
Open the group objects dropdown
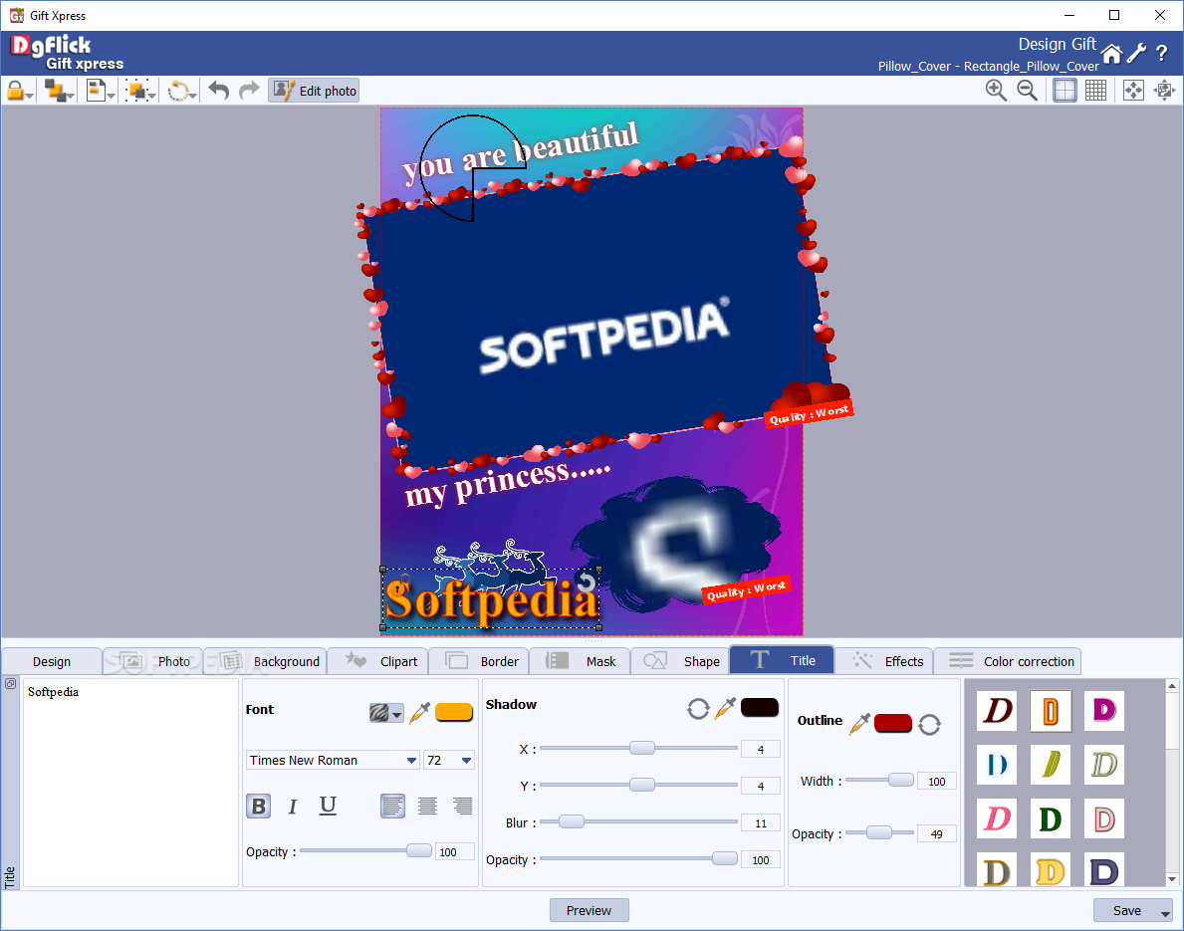[140, 92]
